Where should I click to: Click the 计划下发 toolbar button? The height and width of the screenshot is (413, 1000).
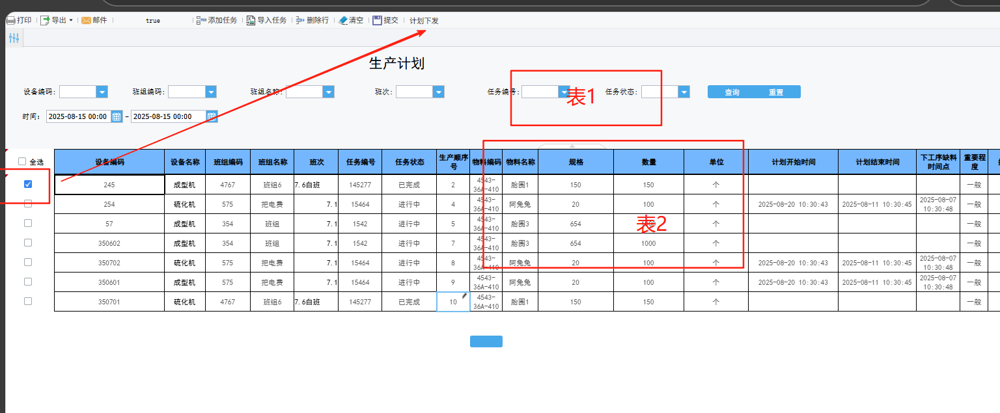(424, 20)
